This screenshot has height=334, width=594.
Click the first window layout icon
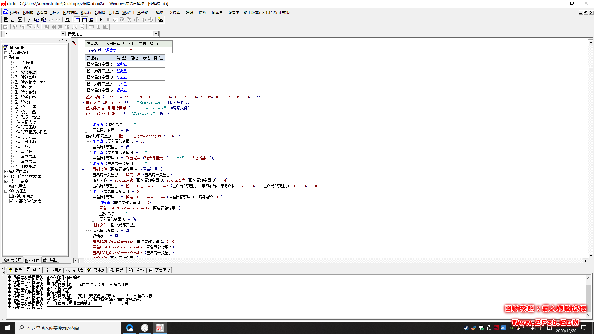77,19
